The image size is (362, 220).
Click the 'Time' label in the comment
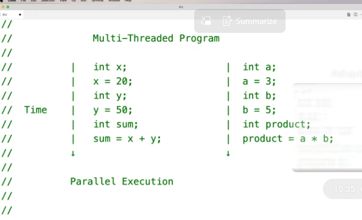pos(36,110)
